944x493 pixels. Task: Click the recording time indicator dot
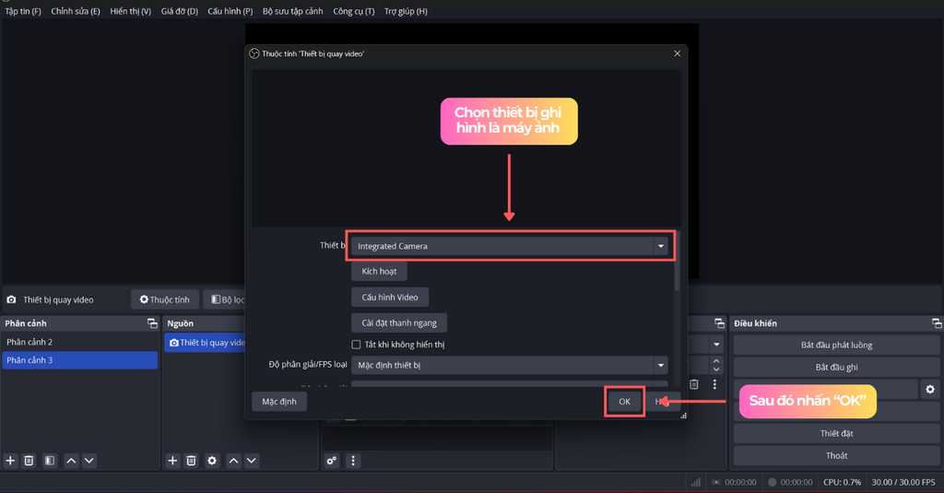coord(773,482)
